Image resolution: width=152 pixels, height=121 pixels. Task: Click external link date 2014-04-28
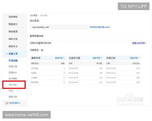point(111,68)
